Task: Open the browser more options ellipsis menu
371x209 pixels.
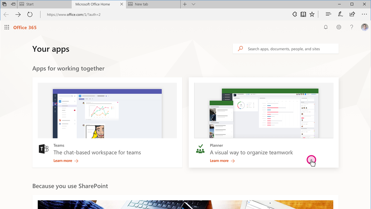Action: [364, 14]
